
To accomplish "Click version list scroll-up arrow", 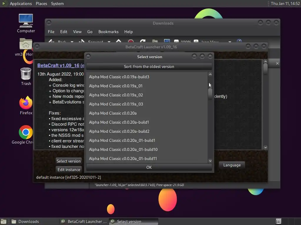I will point(210,74).
